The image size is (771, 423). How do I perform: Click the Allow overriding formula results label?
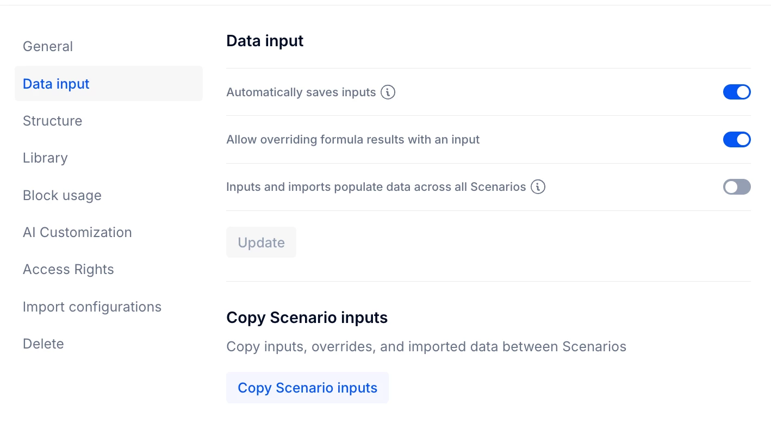353,140
